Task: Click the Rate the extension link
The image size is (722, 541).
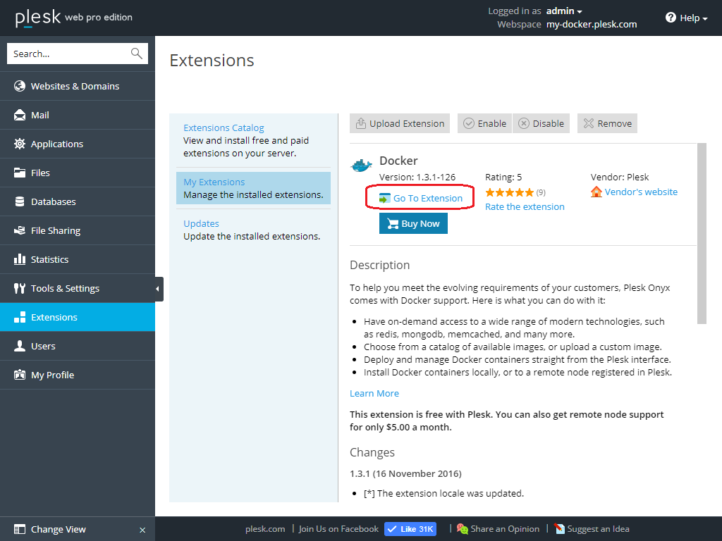Action: tap(525, 207)
